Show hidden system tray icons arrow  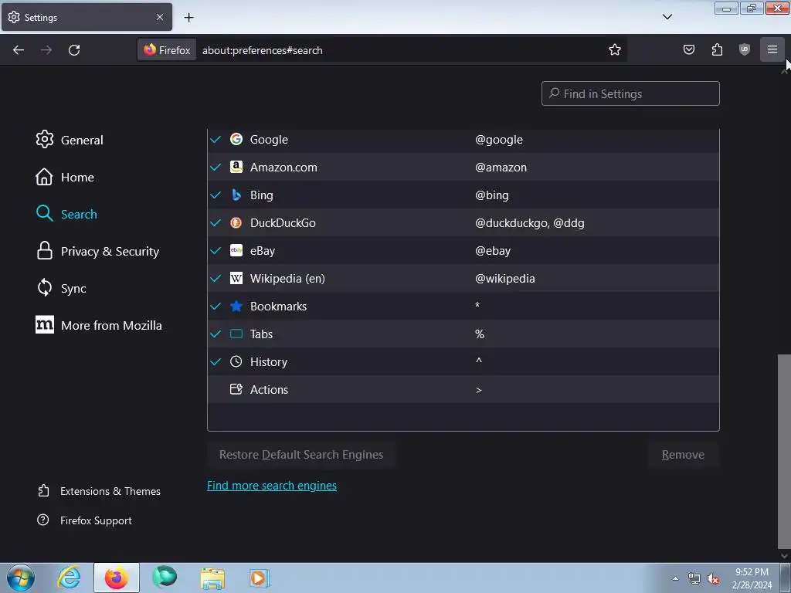675,578
